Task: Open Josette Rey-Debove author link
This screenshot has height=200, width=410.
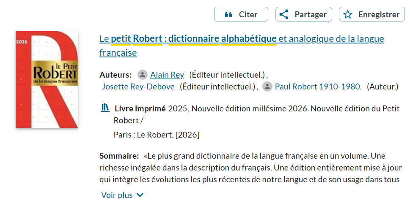Action: click(x=138, y=87)
